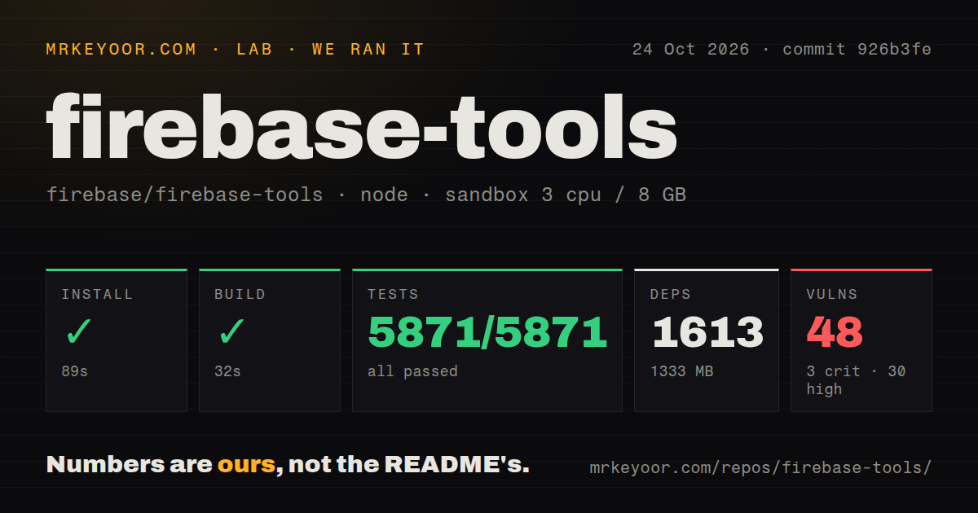
Task: Click the DEPS label
Action: (672, 295)
